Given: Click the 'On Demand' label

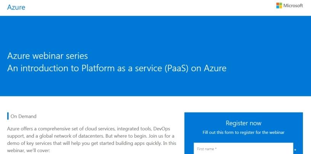Looking at the screenshot, I should [x=23, y=116].
